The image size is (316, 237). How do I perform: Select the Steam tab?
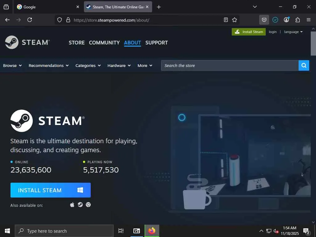[x=118, y=7]
